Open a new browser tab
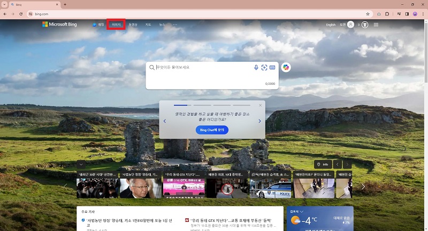Viewport: 428px width, 231px height. coord(65,5)
